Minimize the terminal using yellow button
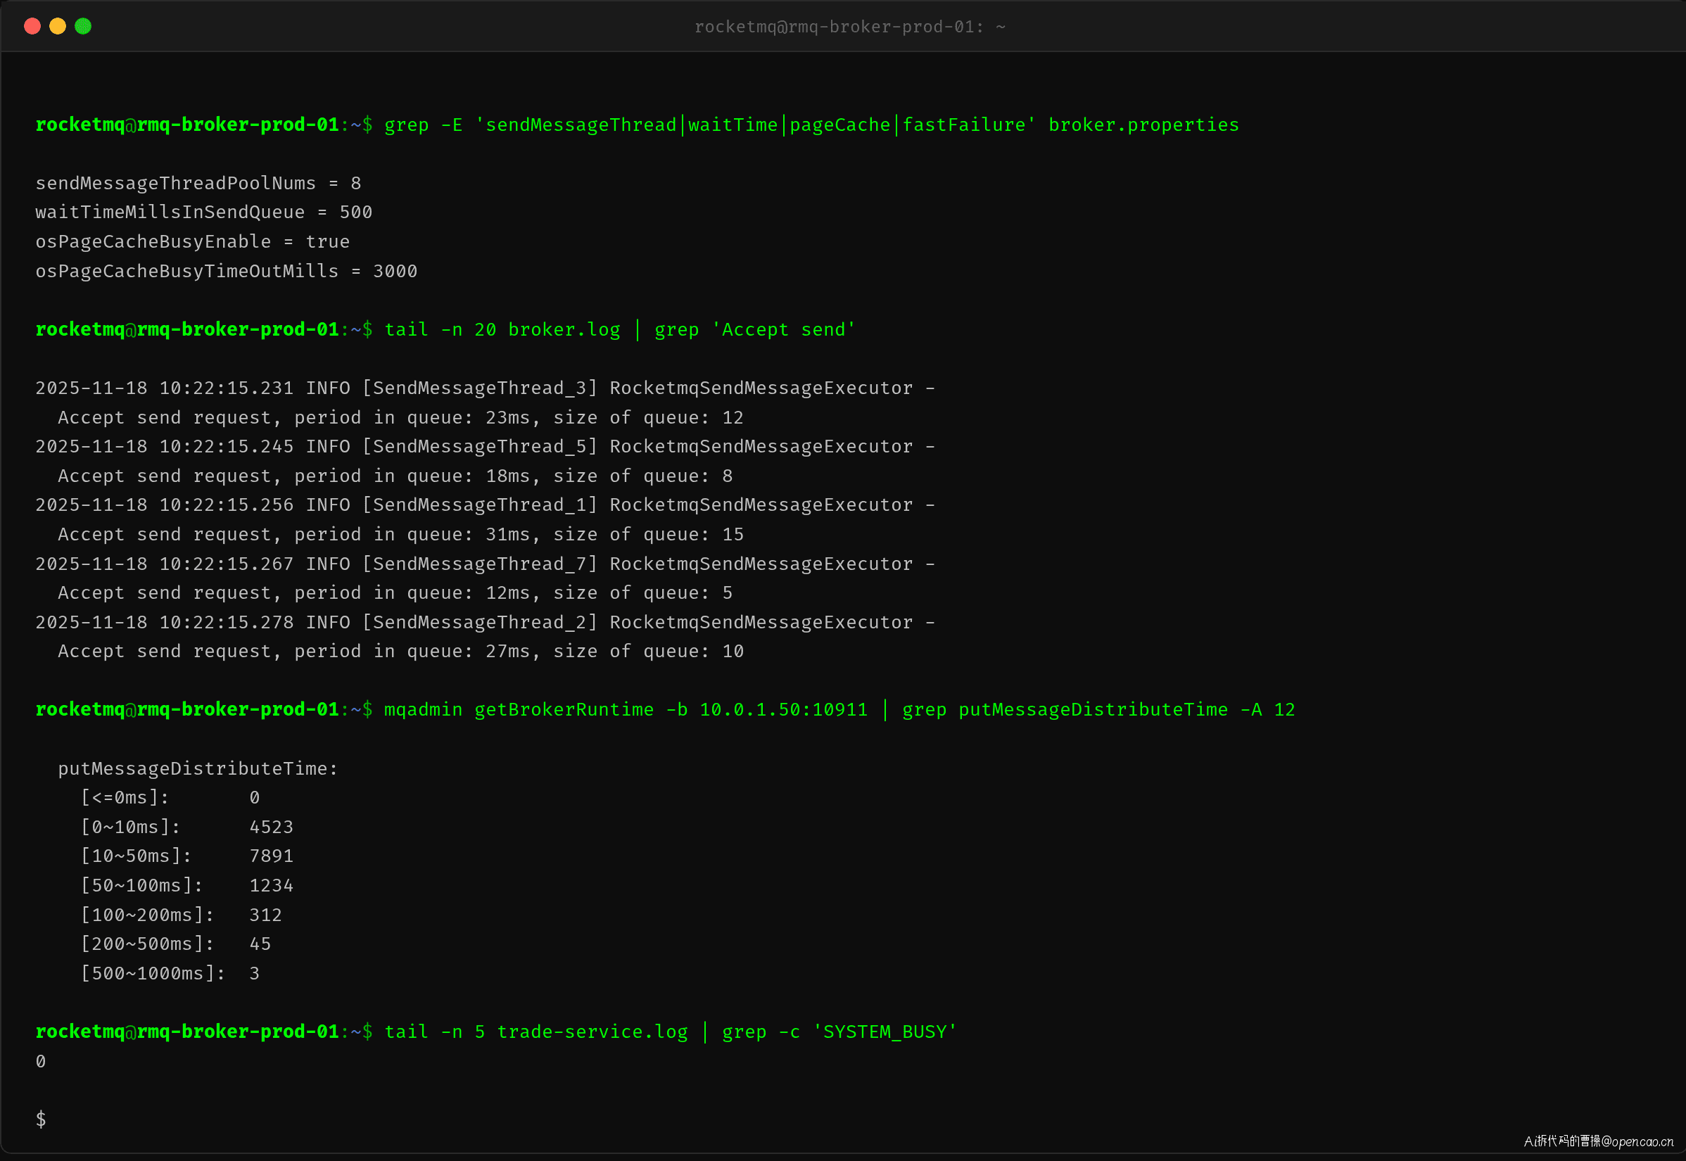 pos(58,26)
